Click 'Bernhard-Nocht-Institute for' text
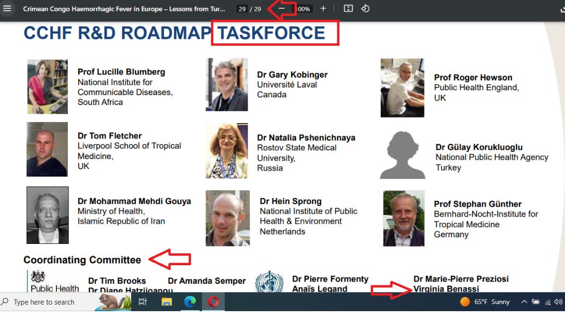Image resolution: width=565 pixels, height=315 pixels. coord(486,214)
